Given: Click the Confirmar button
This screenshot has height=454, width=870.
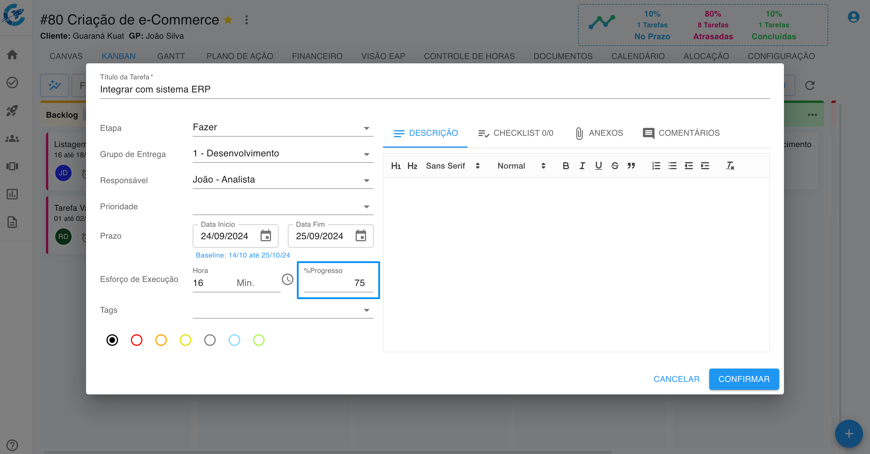Looking at the screenshot, I should [x=744, y=379].
